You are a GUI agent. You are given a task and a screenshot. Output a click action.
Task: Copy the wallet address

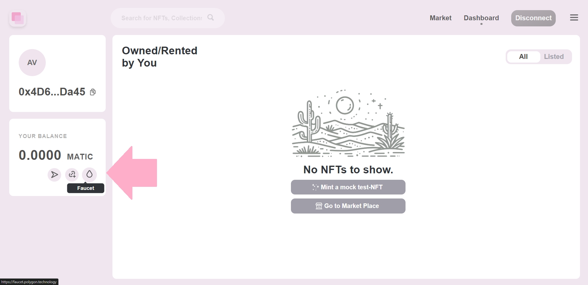pyautogui.click(x=93, y=92)
